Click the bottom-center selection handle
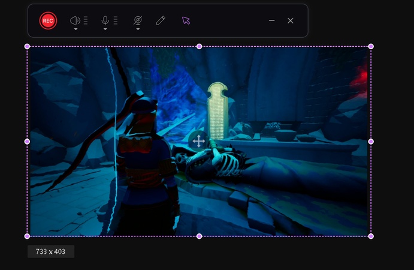Image resolution: width=414 pixels, height=270 pixels. 199,236
